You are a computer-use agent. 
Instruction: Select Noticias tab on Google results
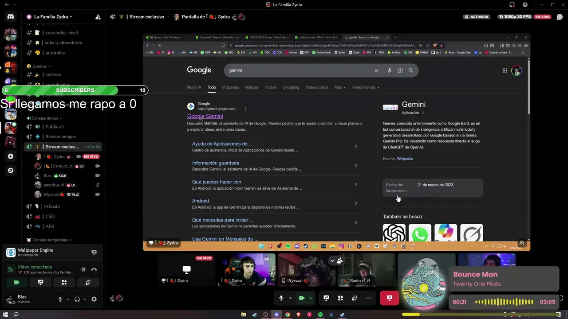(252, 87)
